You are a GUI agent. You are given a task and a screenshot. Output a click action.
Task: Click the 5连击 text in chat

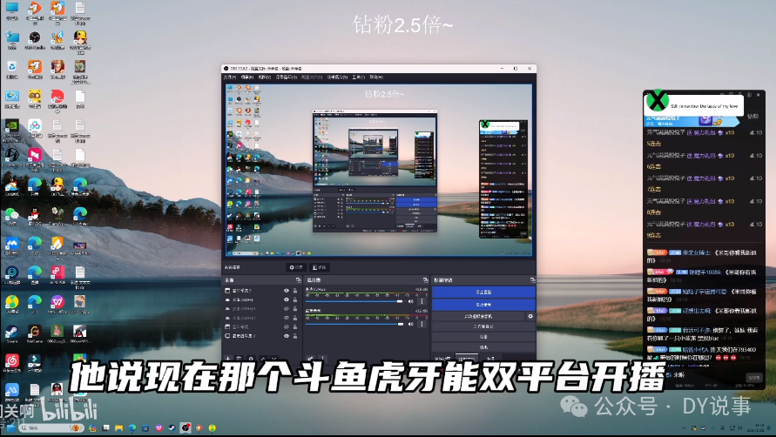(654, 144)
